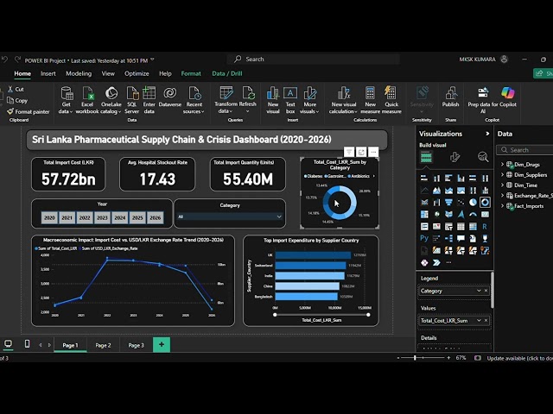Switch to Page 3
553x414 pixels.
click(136, 345)
